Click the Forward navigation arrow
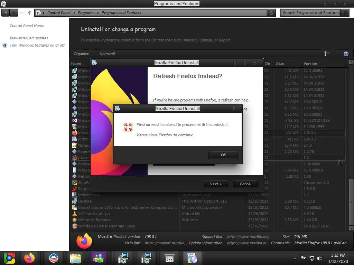Viewport: 354px width, 265px height. 14,13
